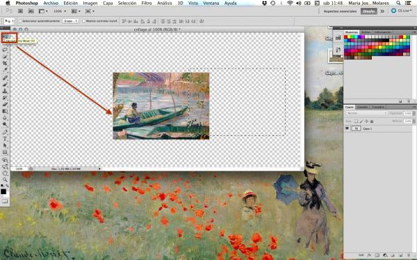Open the Normal blend mode dropdown
The width and height of the screenshot is (417, 260).
pos(366,113)
